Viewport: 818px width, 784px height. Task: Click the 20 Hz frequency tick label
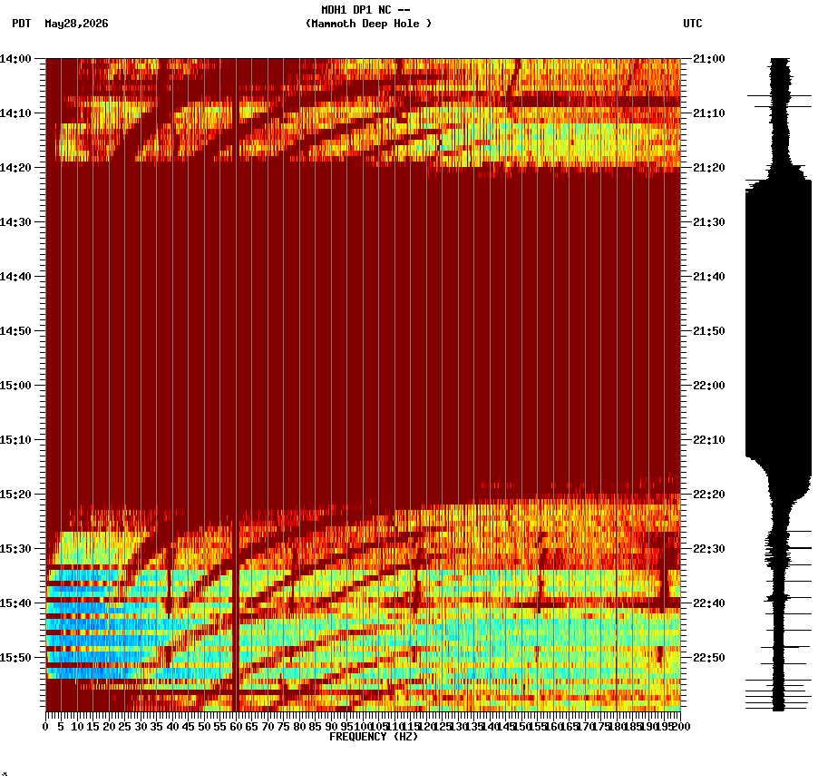click(x=109, y=727)
